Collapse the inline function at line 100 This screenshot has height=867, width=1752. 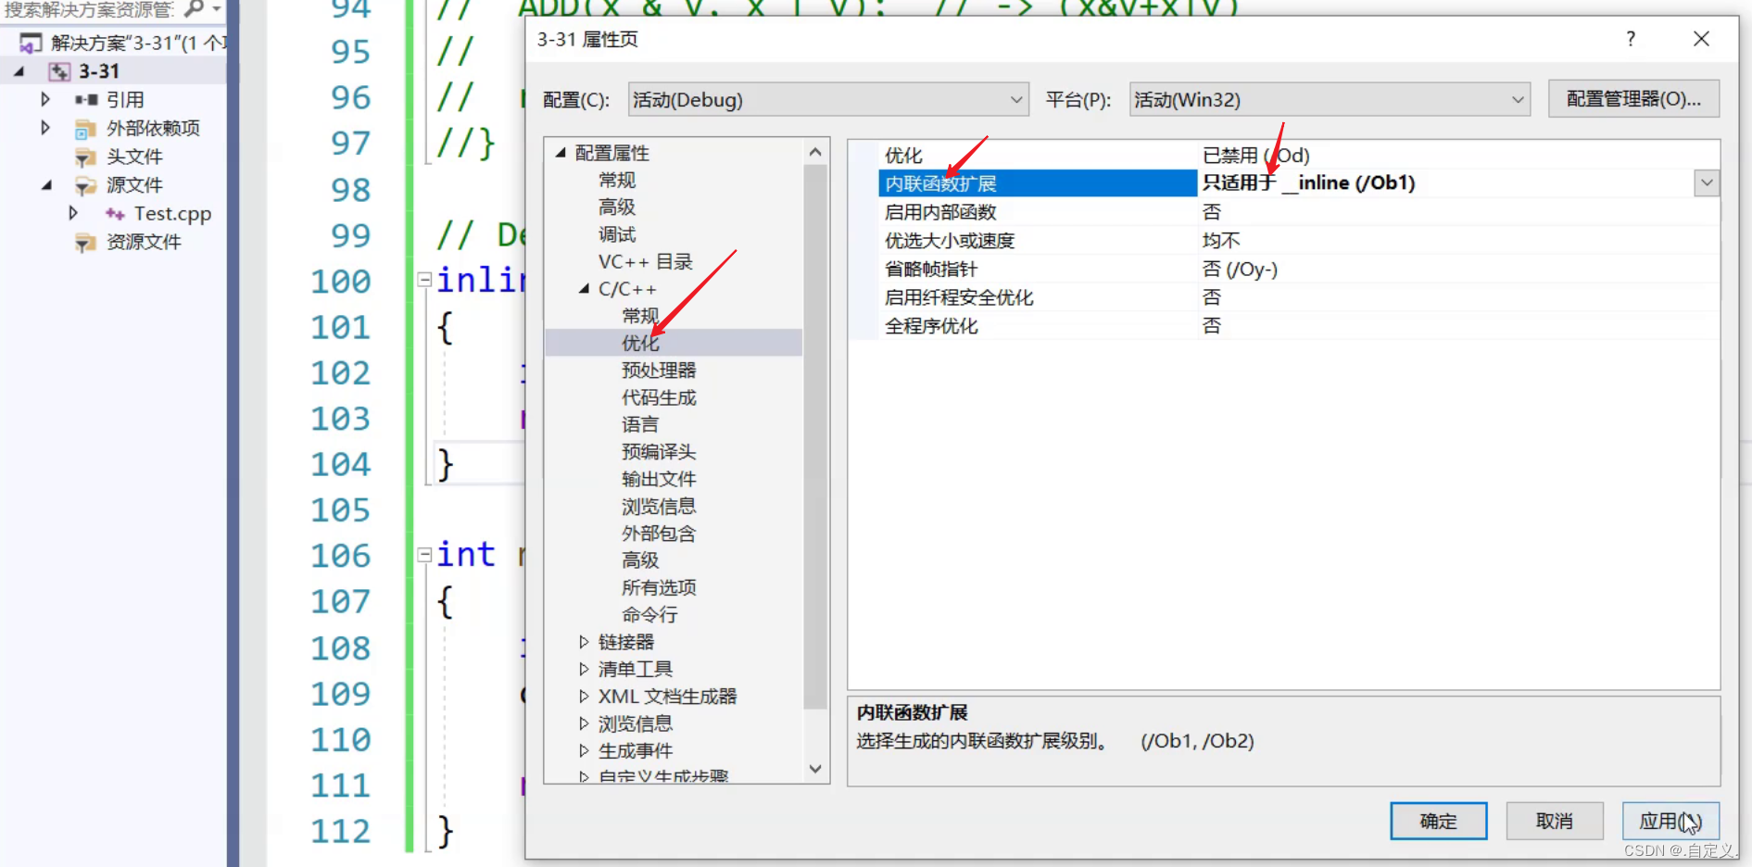[424, 278]
